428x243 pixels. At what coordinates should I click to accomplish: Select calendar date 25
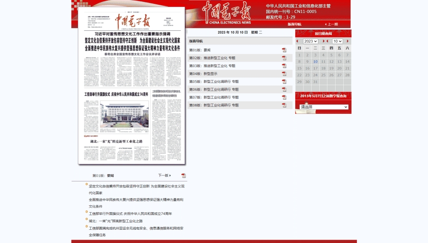click(x=323, y=75)
